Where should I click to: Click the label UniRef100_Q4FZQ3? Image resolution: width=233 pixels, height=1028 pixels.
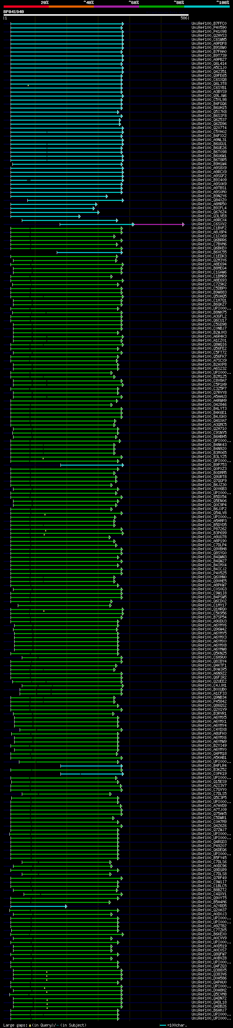point(209,966)
